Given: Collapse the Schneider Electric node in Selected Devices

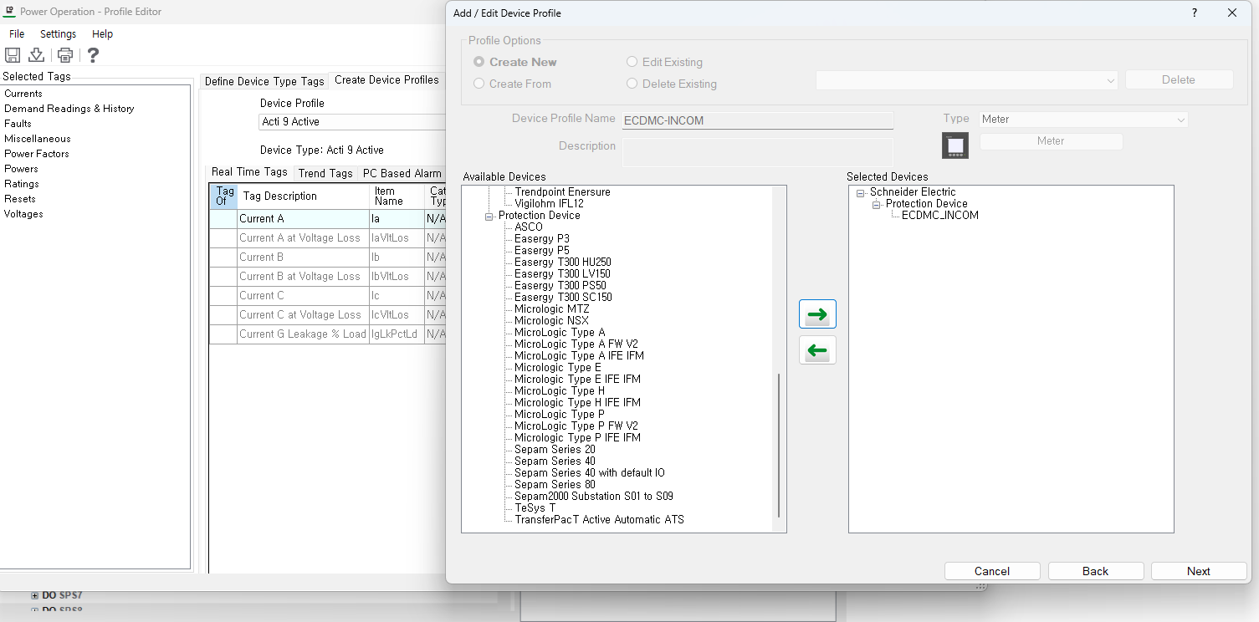Looking at the screenshot, I should (861, 192).
